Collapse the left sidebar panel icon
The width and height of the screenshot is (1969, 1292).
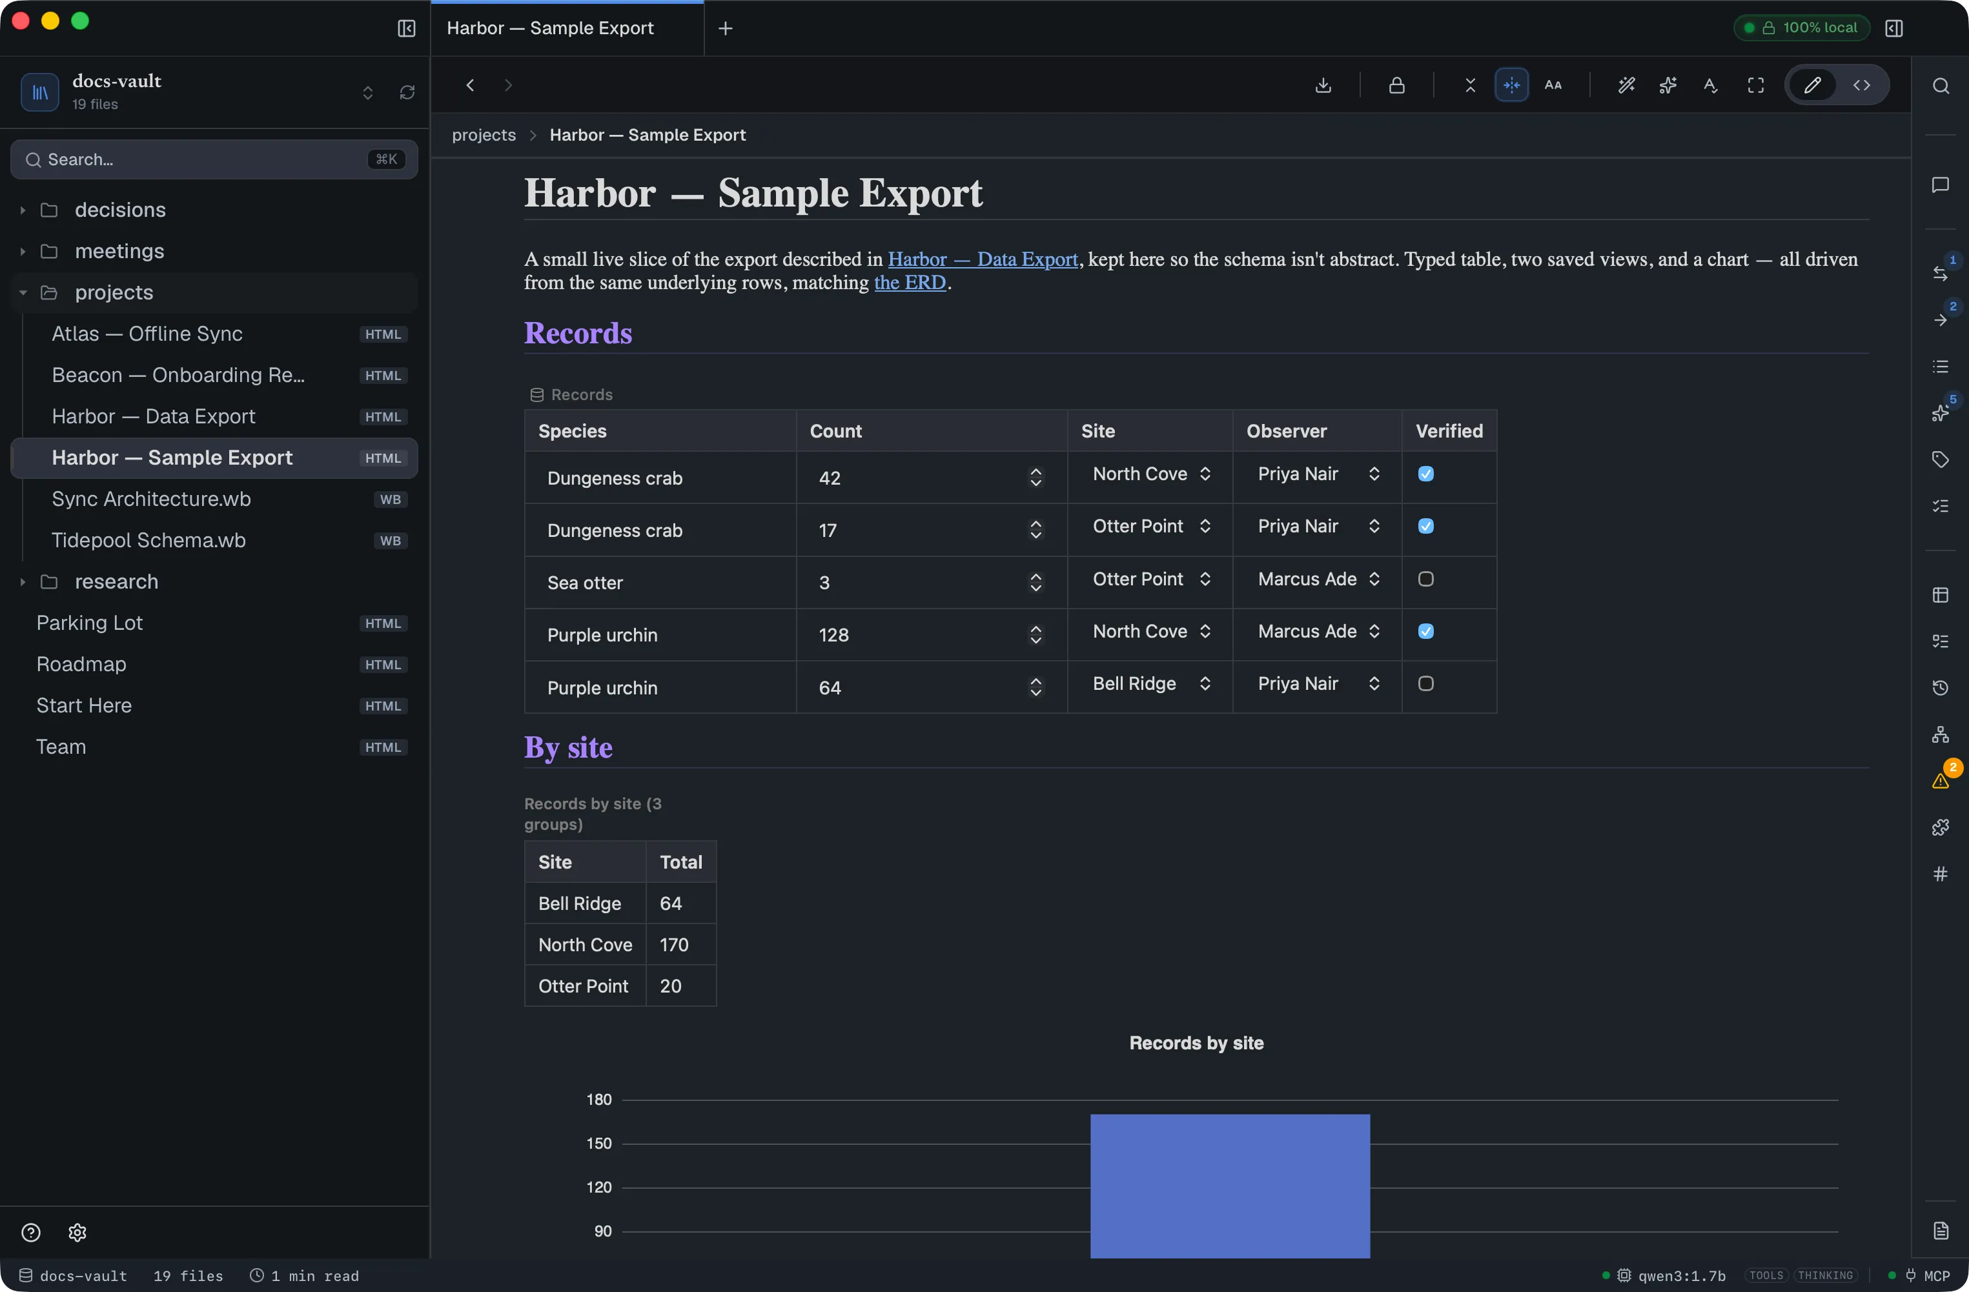406,28
